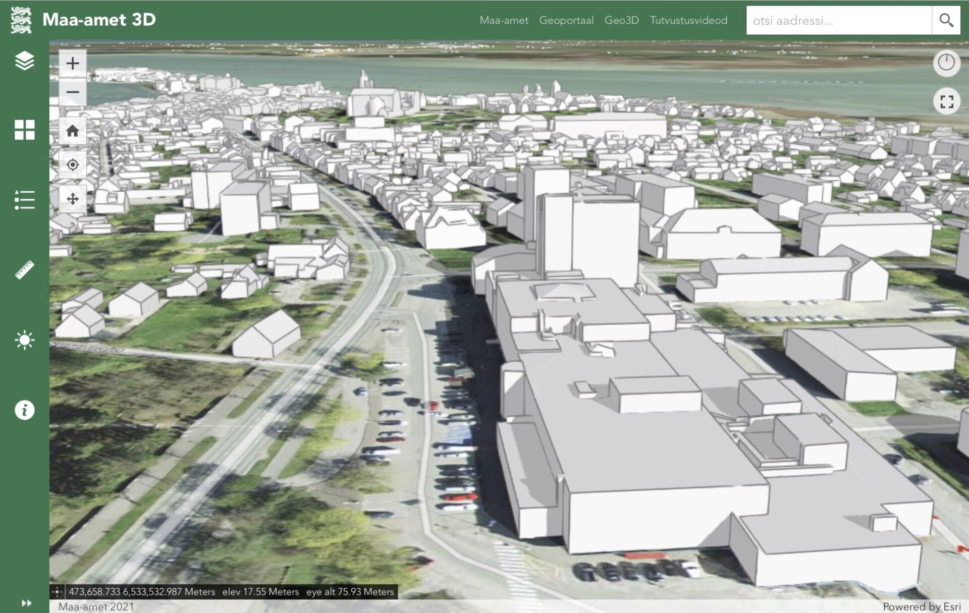Go to the Geo3D menu item
Image resolution: width=969 pixels, height=613 pixels.
coord(621,21)
